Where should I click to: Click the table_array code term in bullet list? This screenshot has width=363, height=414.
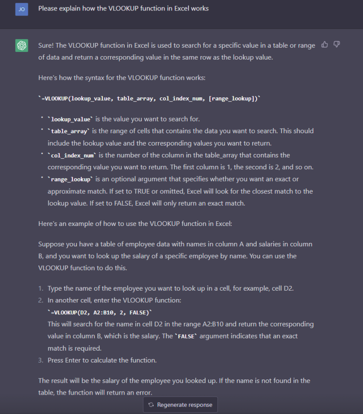pos(69,131)
